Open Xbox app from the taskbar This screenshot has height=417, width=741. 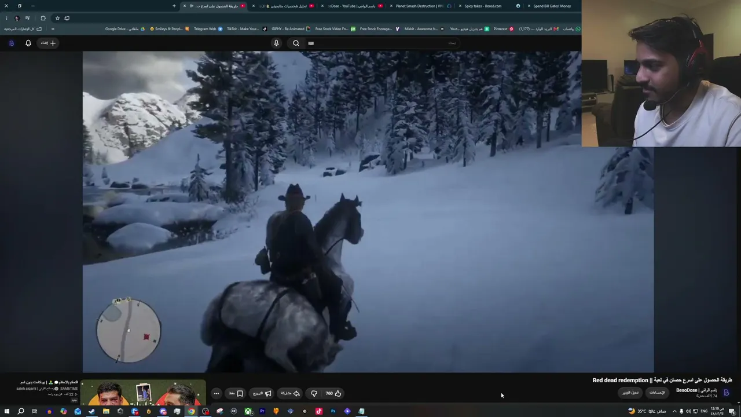(x=248, y=411)
